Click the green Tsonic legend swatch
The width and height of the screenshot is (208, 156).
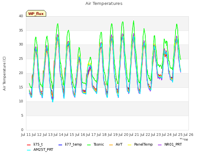89,145
